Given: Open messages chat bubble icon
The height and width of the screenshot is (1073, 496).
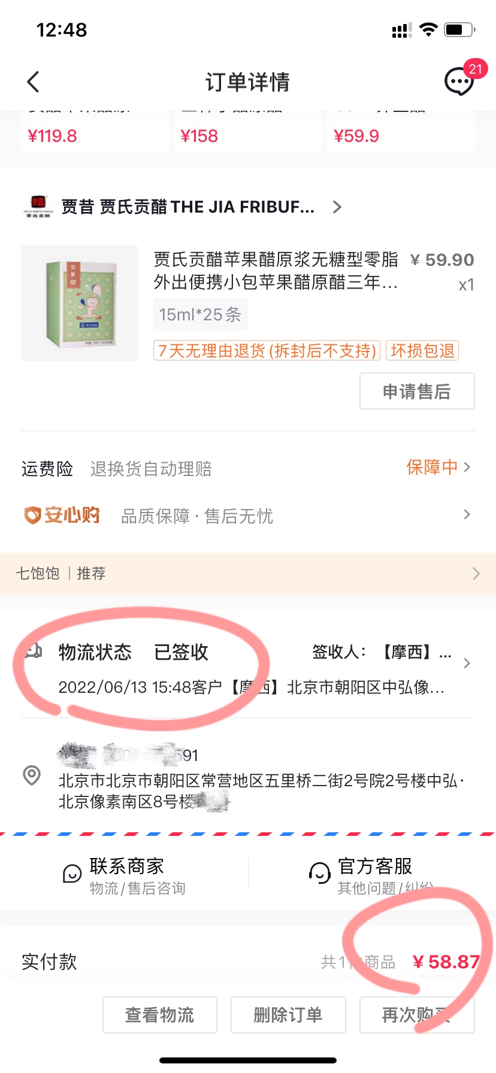Looking at the screenshot, I should point(459,81).
